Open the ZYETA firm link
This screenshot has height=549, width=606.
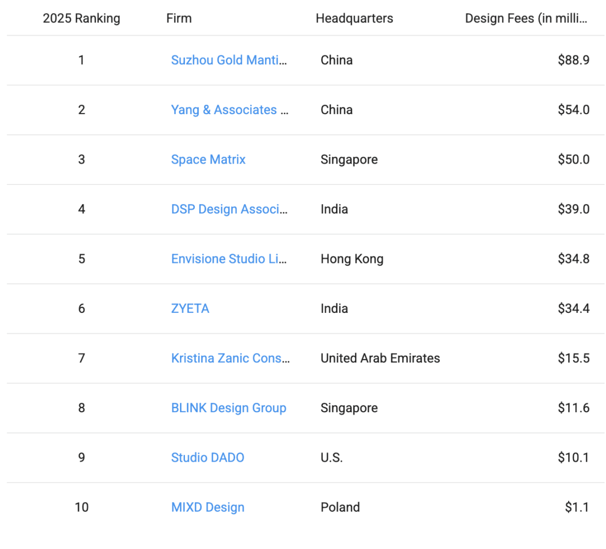[190, 309]
